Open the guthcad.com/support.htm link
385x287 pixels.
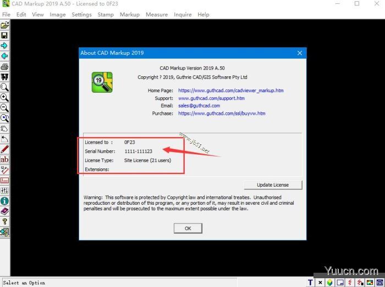point(211,98)
